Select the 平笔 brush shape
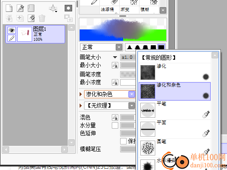227x170 pixels. [175, 110]
